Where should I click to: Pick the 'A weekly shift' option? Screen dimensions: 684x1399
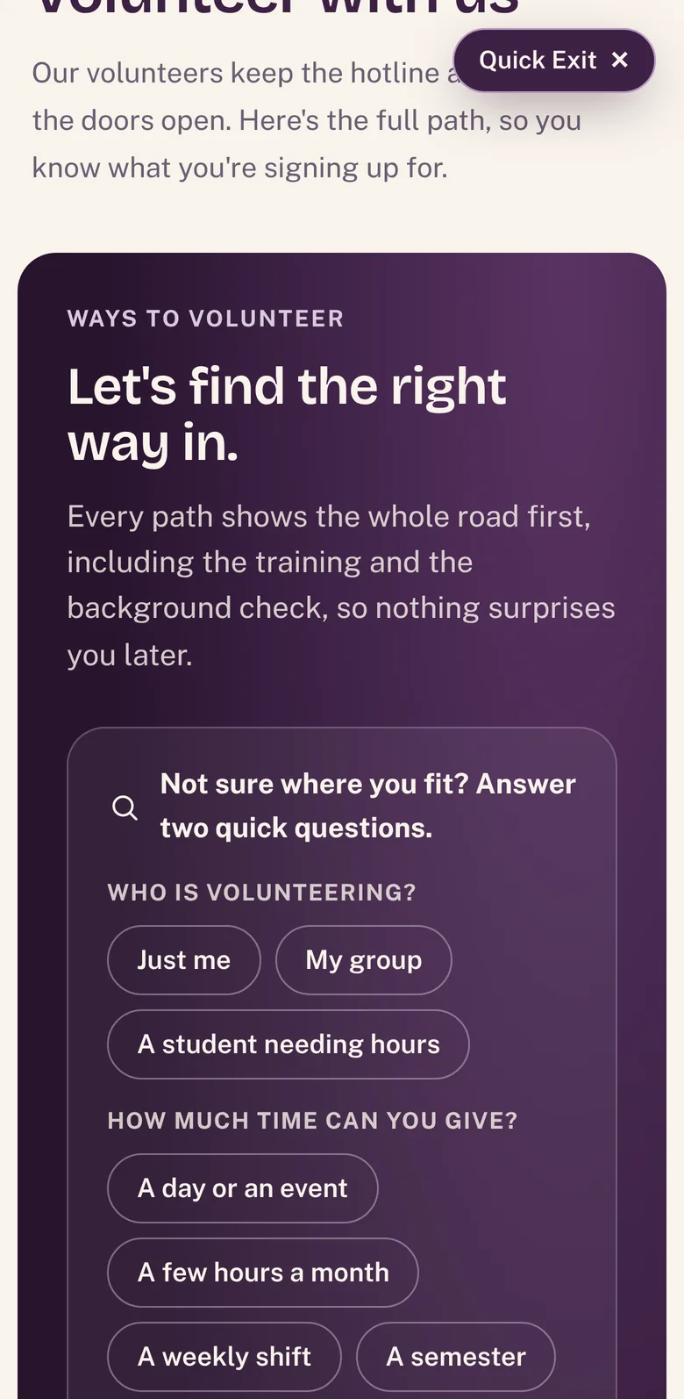[x=224, y=1357]
